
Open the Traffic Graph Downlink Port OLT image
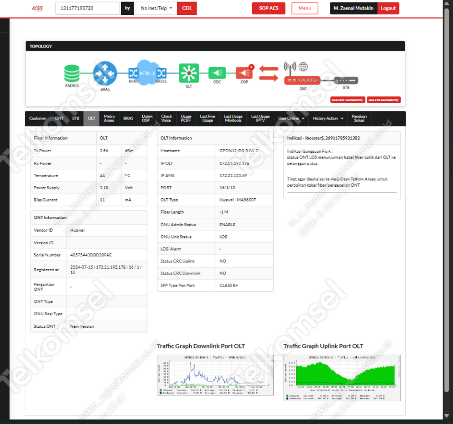click(x=215, y=375)
